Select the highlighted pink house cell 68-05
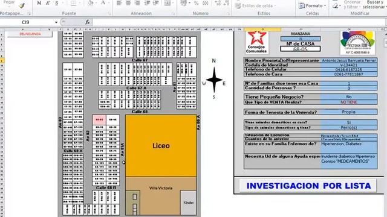The height and width of the screenshot is (217, 387). click(99, 119)
